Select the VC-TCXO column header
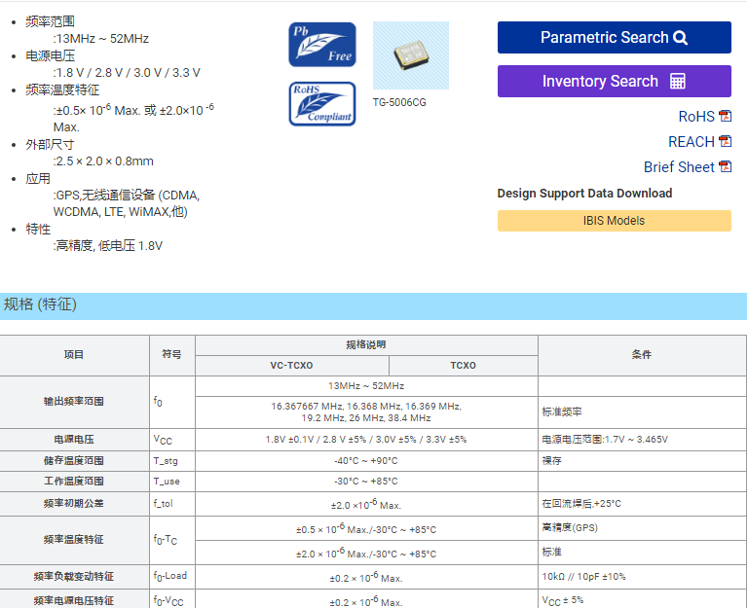The height and width of the screenshot is (608, 748). tap(291, 366)
